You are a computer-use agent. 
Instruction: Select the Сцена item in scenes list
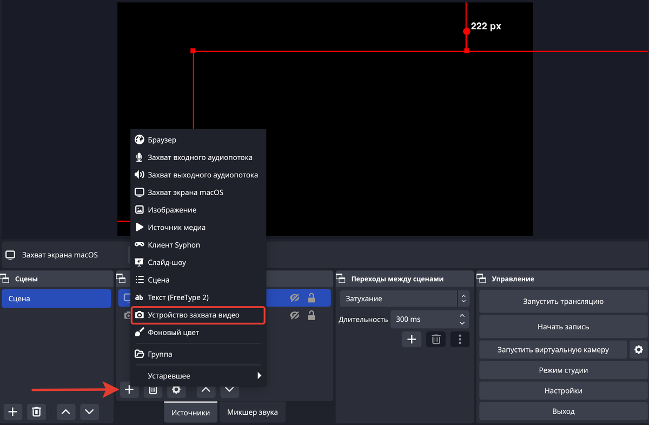[x=56, y=298]
